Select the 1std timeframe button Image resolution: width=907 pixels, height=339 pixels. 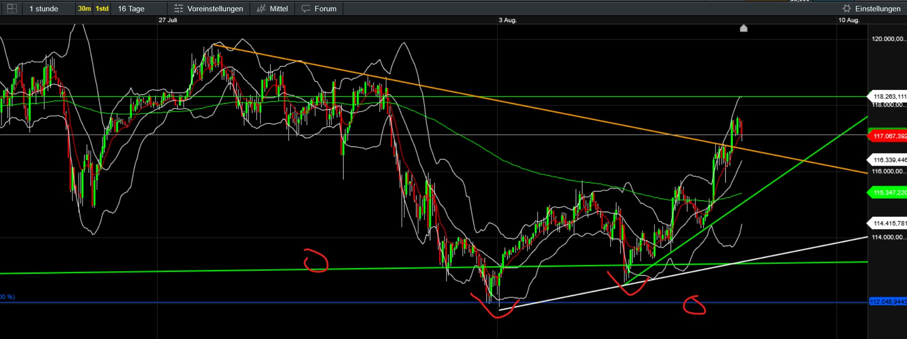coord(102,9)
